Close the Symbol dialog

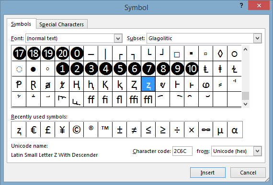click(259, 5)
